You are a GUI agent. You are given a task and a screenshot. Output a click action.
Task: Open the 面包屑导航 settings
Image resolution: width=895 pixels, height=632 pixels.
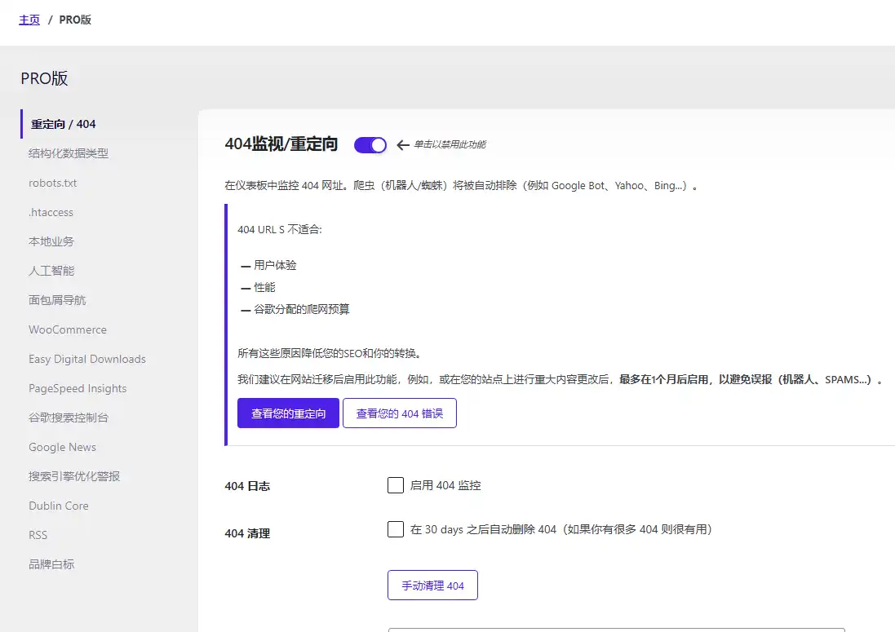click(56, 300)
